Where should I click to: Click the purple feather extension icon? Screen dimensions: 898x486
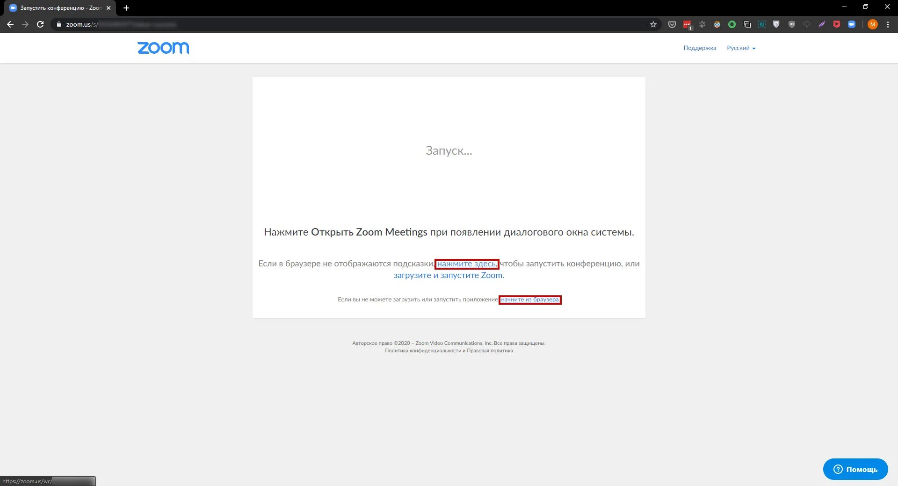[822, 24]
